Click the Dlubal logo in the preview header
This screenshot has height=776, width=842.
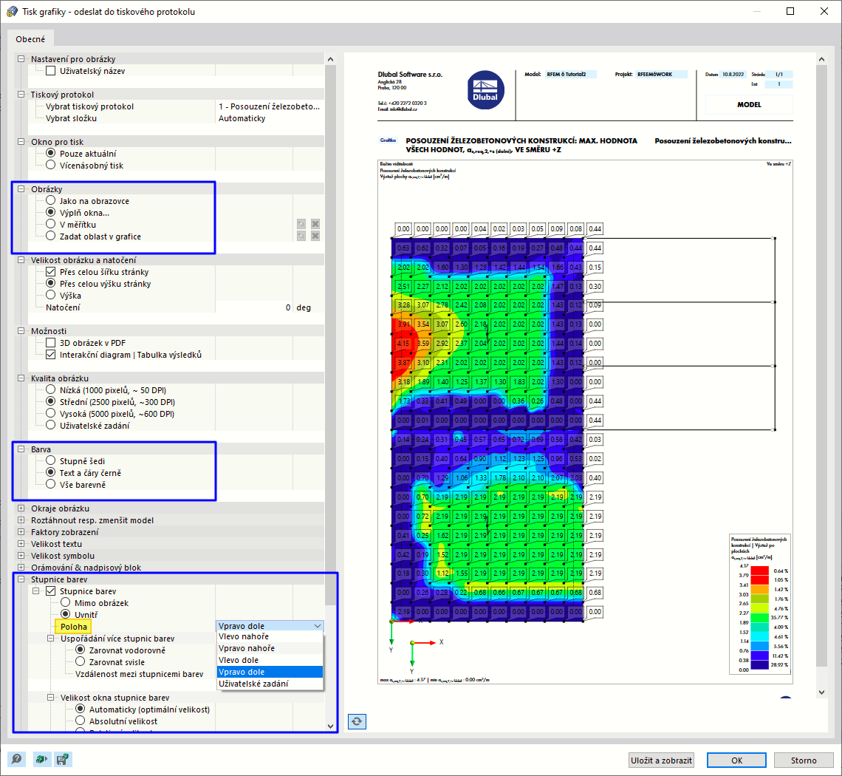click(485, 90)
